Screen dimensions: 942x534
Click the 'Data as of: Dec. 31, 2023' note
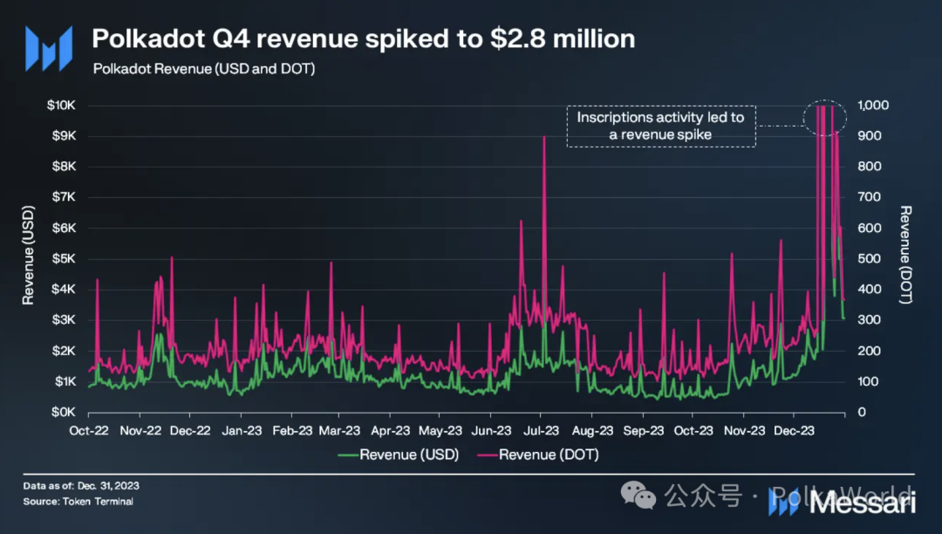(81, 485)
